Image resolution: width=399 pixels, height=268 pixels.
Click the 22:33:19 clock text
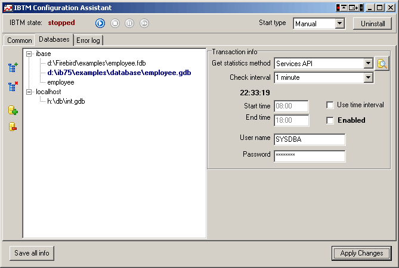[255, 93]
